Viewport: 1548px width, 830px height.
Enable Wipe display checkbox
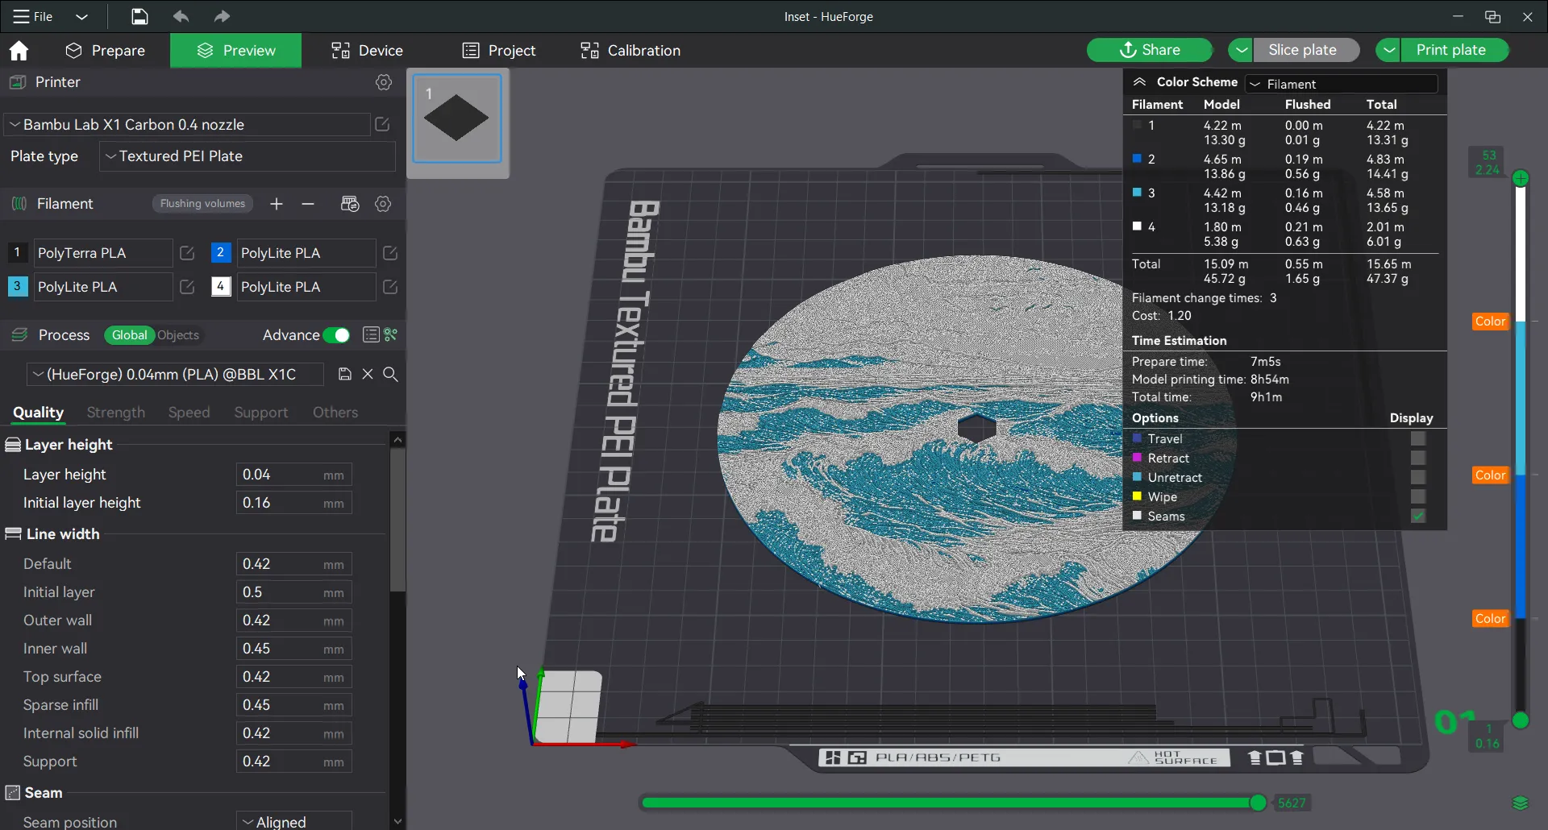pos(1418,496)
